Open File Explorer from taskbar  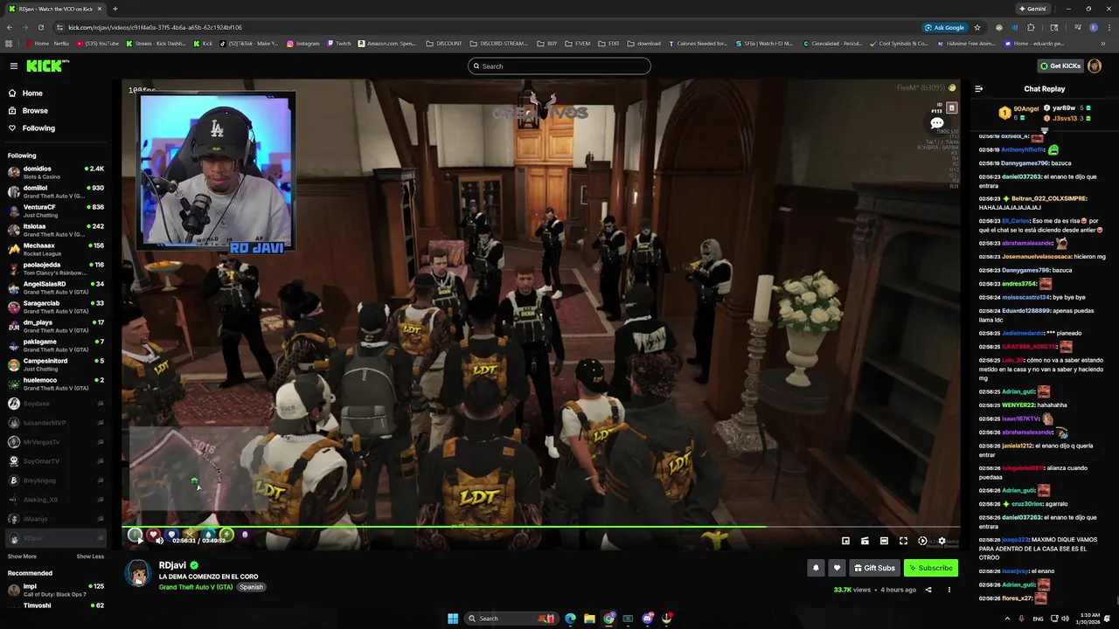click(589, 619)
